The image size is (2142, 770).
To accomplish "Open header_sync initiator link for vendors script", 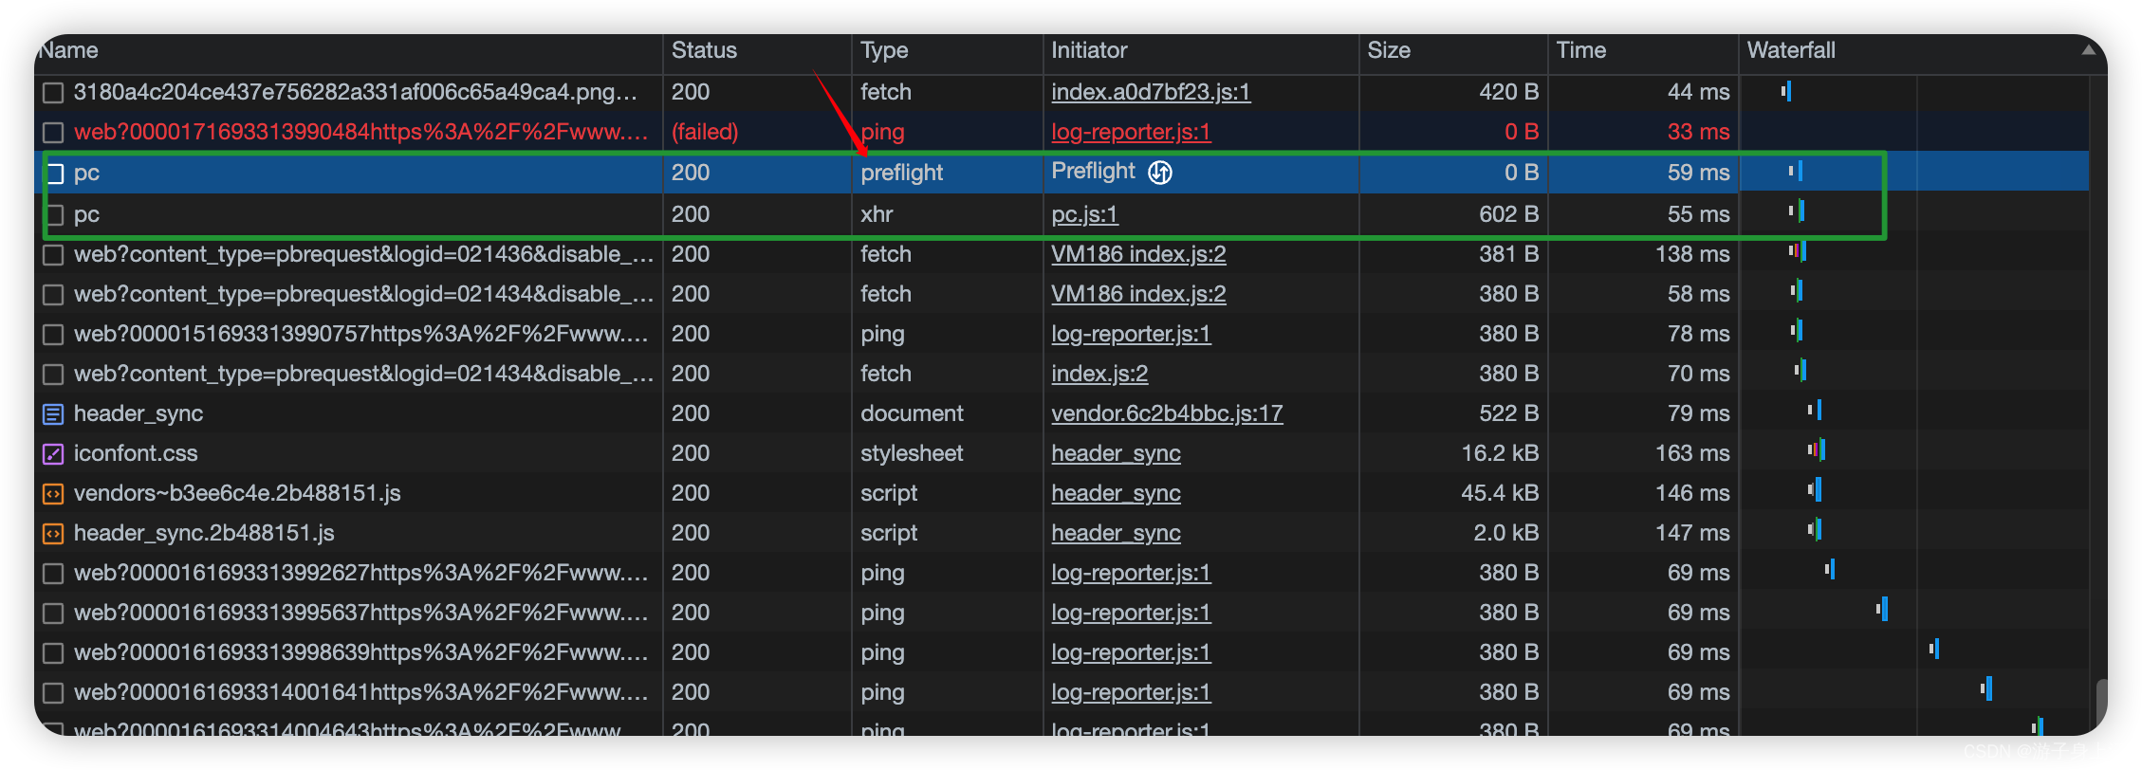I will click(x=1116, y=493).
